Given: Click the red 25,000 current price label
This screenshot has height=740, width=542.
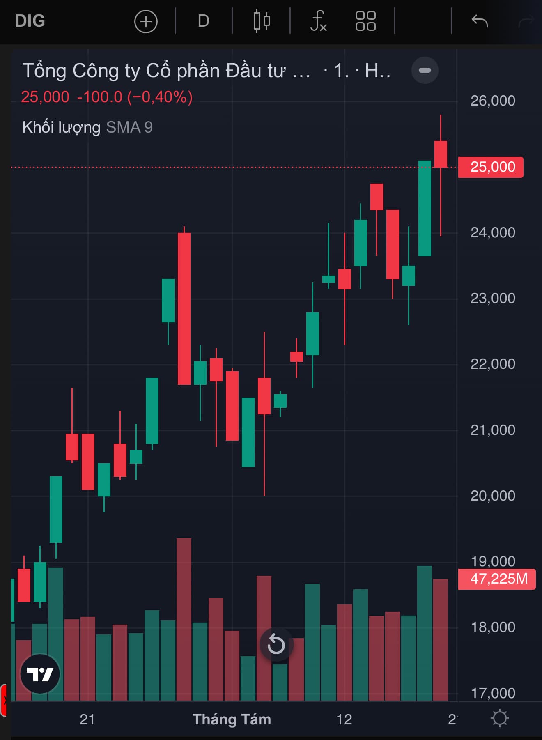Looking at the screenshot, I should pyautogui.click(x=491, y=167).
